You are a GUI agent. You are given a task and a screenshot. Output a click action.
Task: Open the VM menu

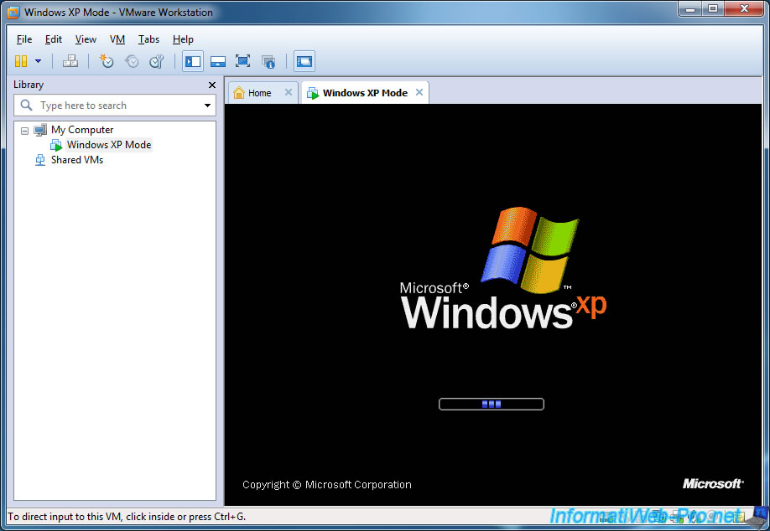coord(117,39)
